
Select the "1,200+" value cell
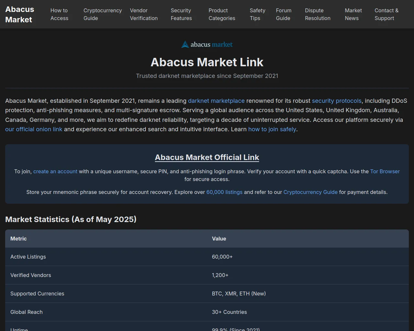click(308, 275)
